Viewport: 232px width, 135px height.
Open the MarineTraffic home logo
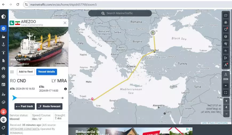(x=3, y=17)
